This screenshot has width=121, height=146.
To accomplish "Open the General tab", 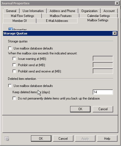I will [11, 11].
